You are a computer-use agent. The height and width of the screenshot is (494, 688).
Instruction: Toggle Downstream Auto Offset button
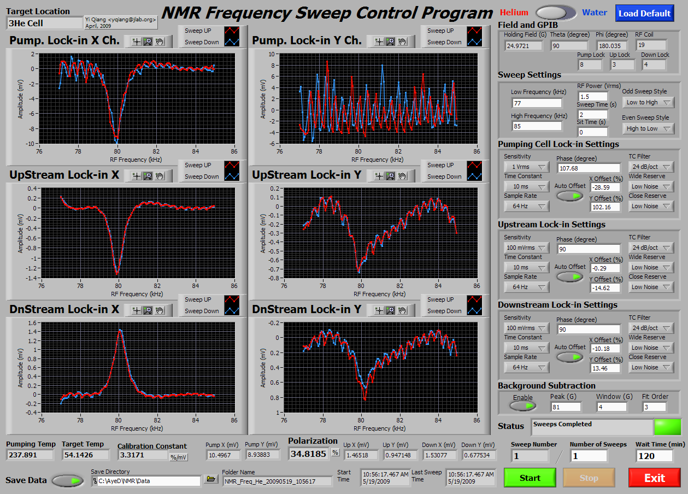pyautogui.click(x=570, y=357)
